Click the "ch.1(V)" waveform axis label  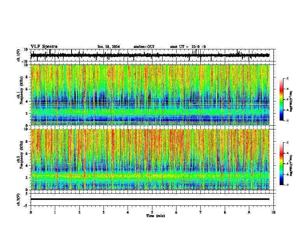19,55
